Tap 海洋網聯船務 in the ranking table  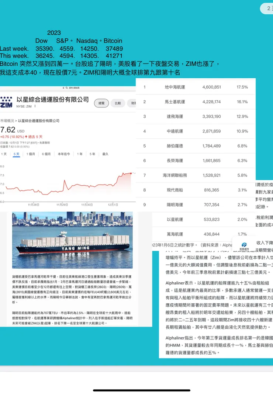tap(175, 175)
